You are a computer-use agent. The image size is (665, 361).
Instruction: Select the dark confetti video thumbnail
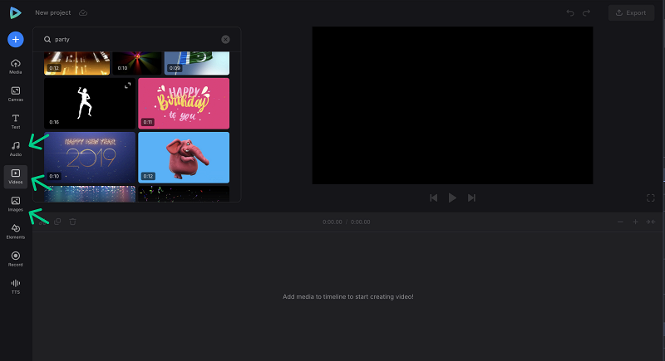pos(184,194)
